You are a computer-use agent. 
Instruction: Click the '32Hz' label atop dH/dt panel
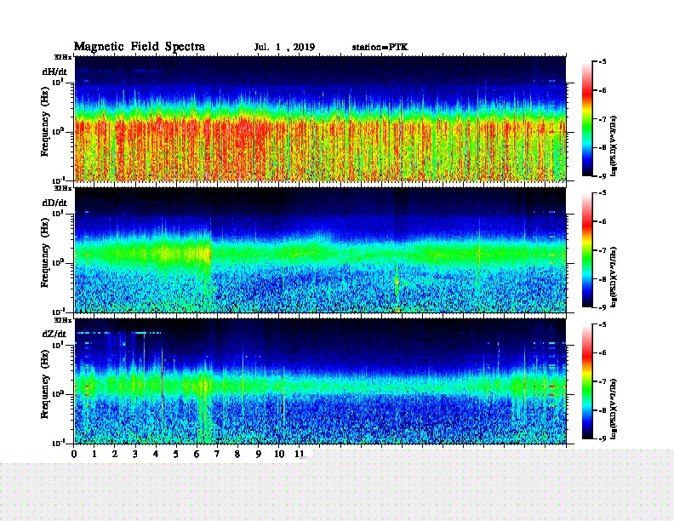click(x=63, y=57)
